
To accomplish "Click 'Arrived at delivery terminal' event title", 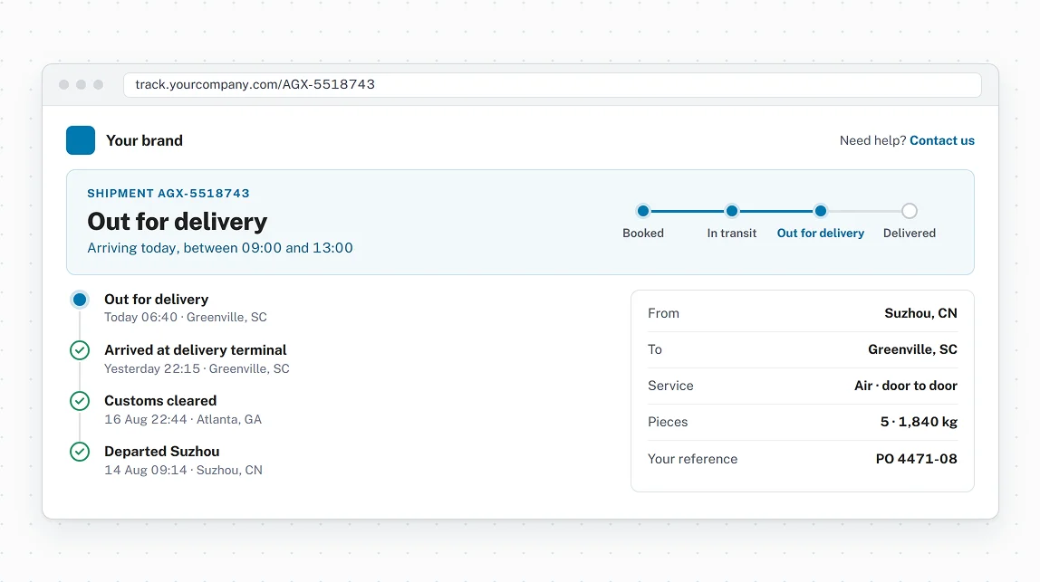I will point(196,350).
